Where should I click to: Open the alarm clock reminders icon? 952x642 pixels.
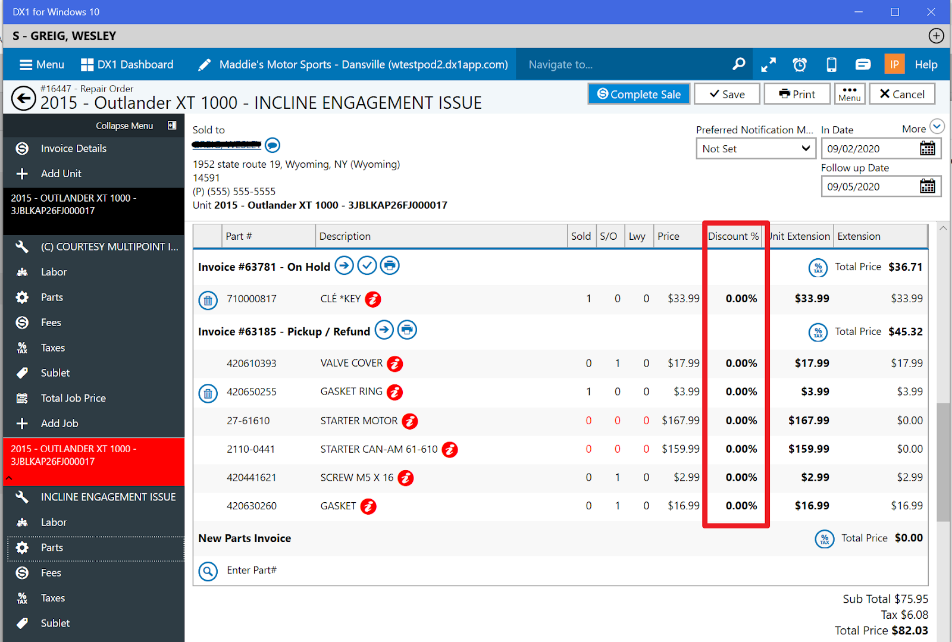click(800, 64)
